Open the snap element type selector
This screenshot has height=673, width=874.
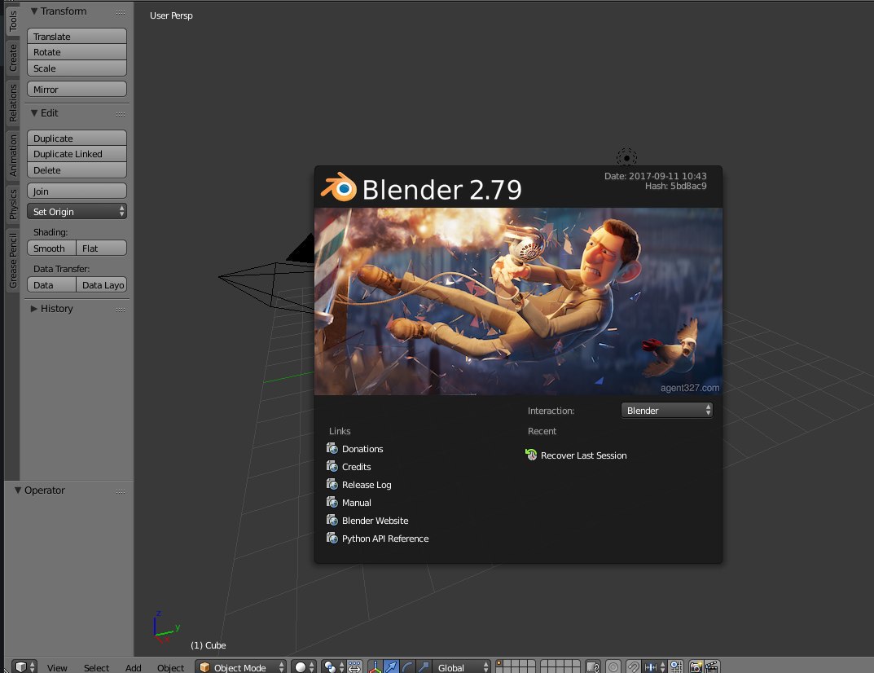click(654, 666)
